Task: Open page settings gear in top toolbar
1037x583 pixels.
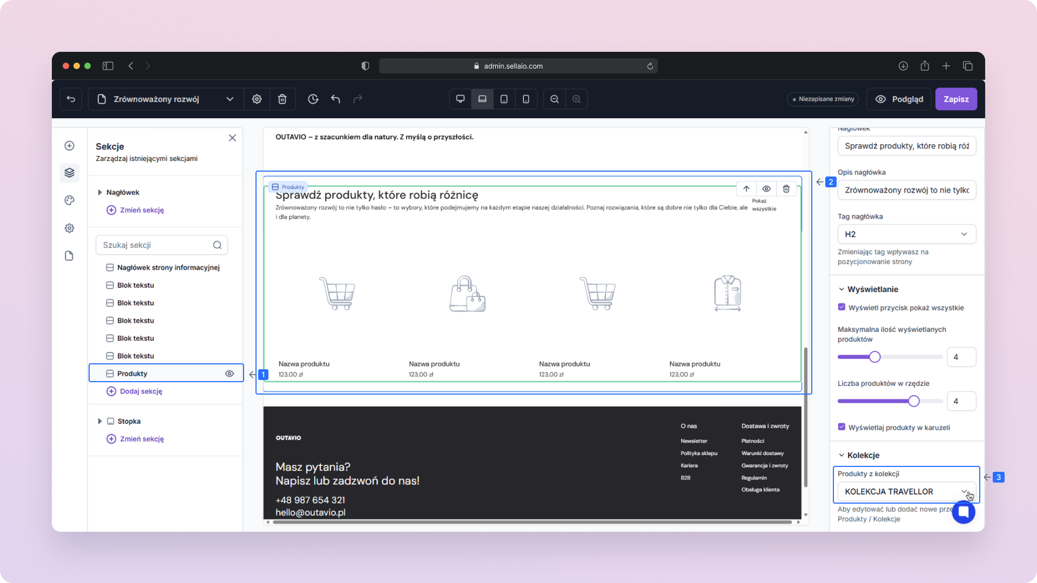Action: [x=257, y=99]
